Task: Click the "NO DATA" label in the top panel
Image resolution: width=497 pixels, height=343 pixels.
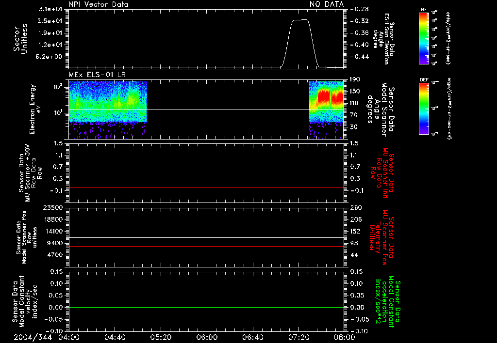Action: (327, 4)
